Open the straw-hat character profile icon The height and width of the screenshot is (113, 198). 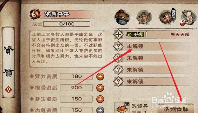coord(122,17)
